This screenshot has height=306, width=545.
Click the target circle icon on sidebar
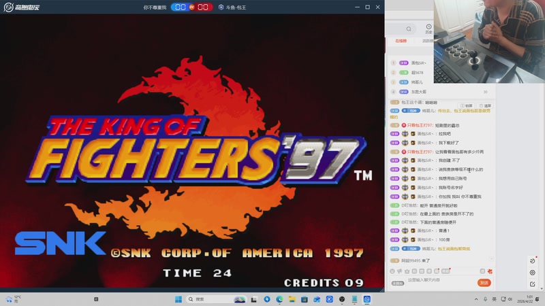[533, 273]
